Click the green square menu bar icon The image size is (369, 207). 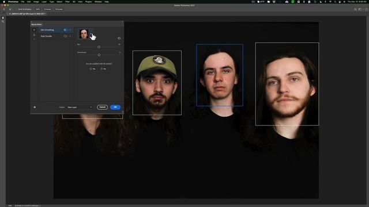(293, 2)
